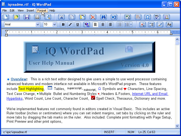Open the font size dropdown
181x136 pixels.
tap(54, 25)
